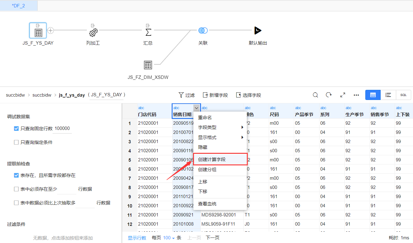Go to 下一页 next page
Viewport: 413px width, 243px height.
212,238
